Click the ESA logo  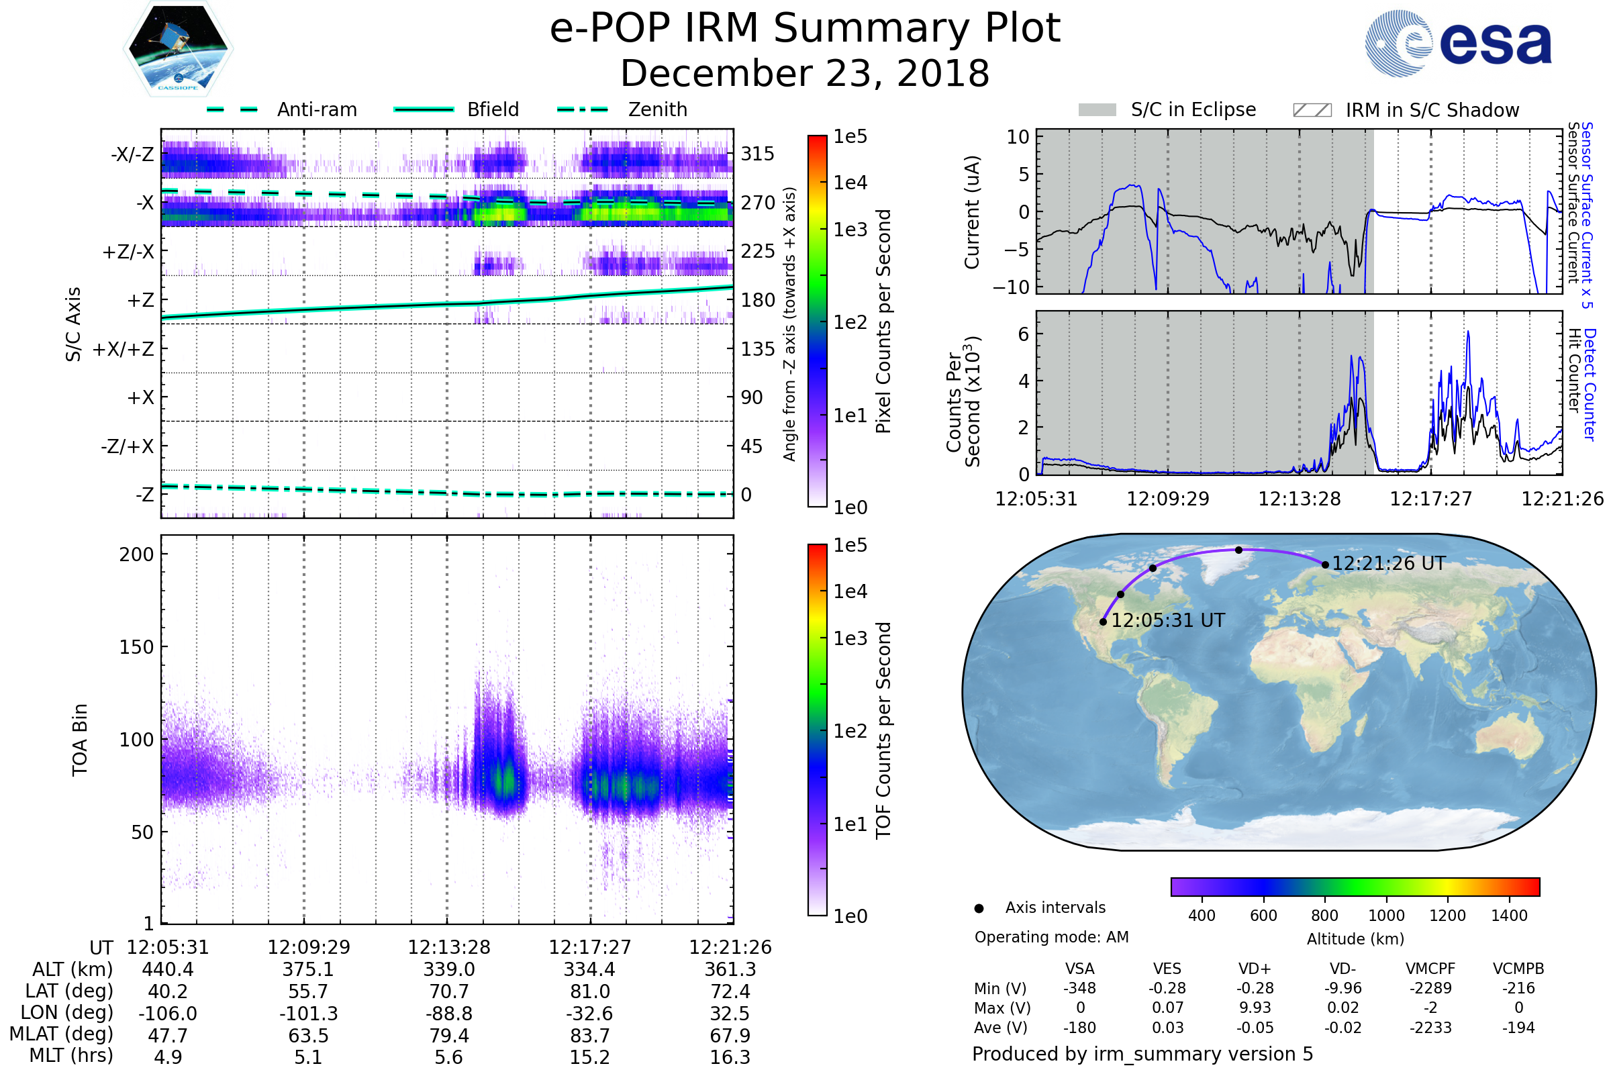[x=1457, y=43]
